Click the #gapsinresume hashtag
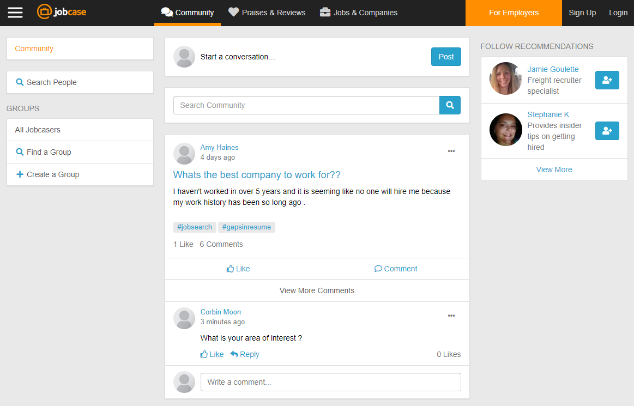Screen dimensions: 634x406 (246, 227)
